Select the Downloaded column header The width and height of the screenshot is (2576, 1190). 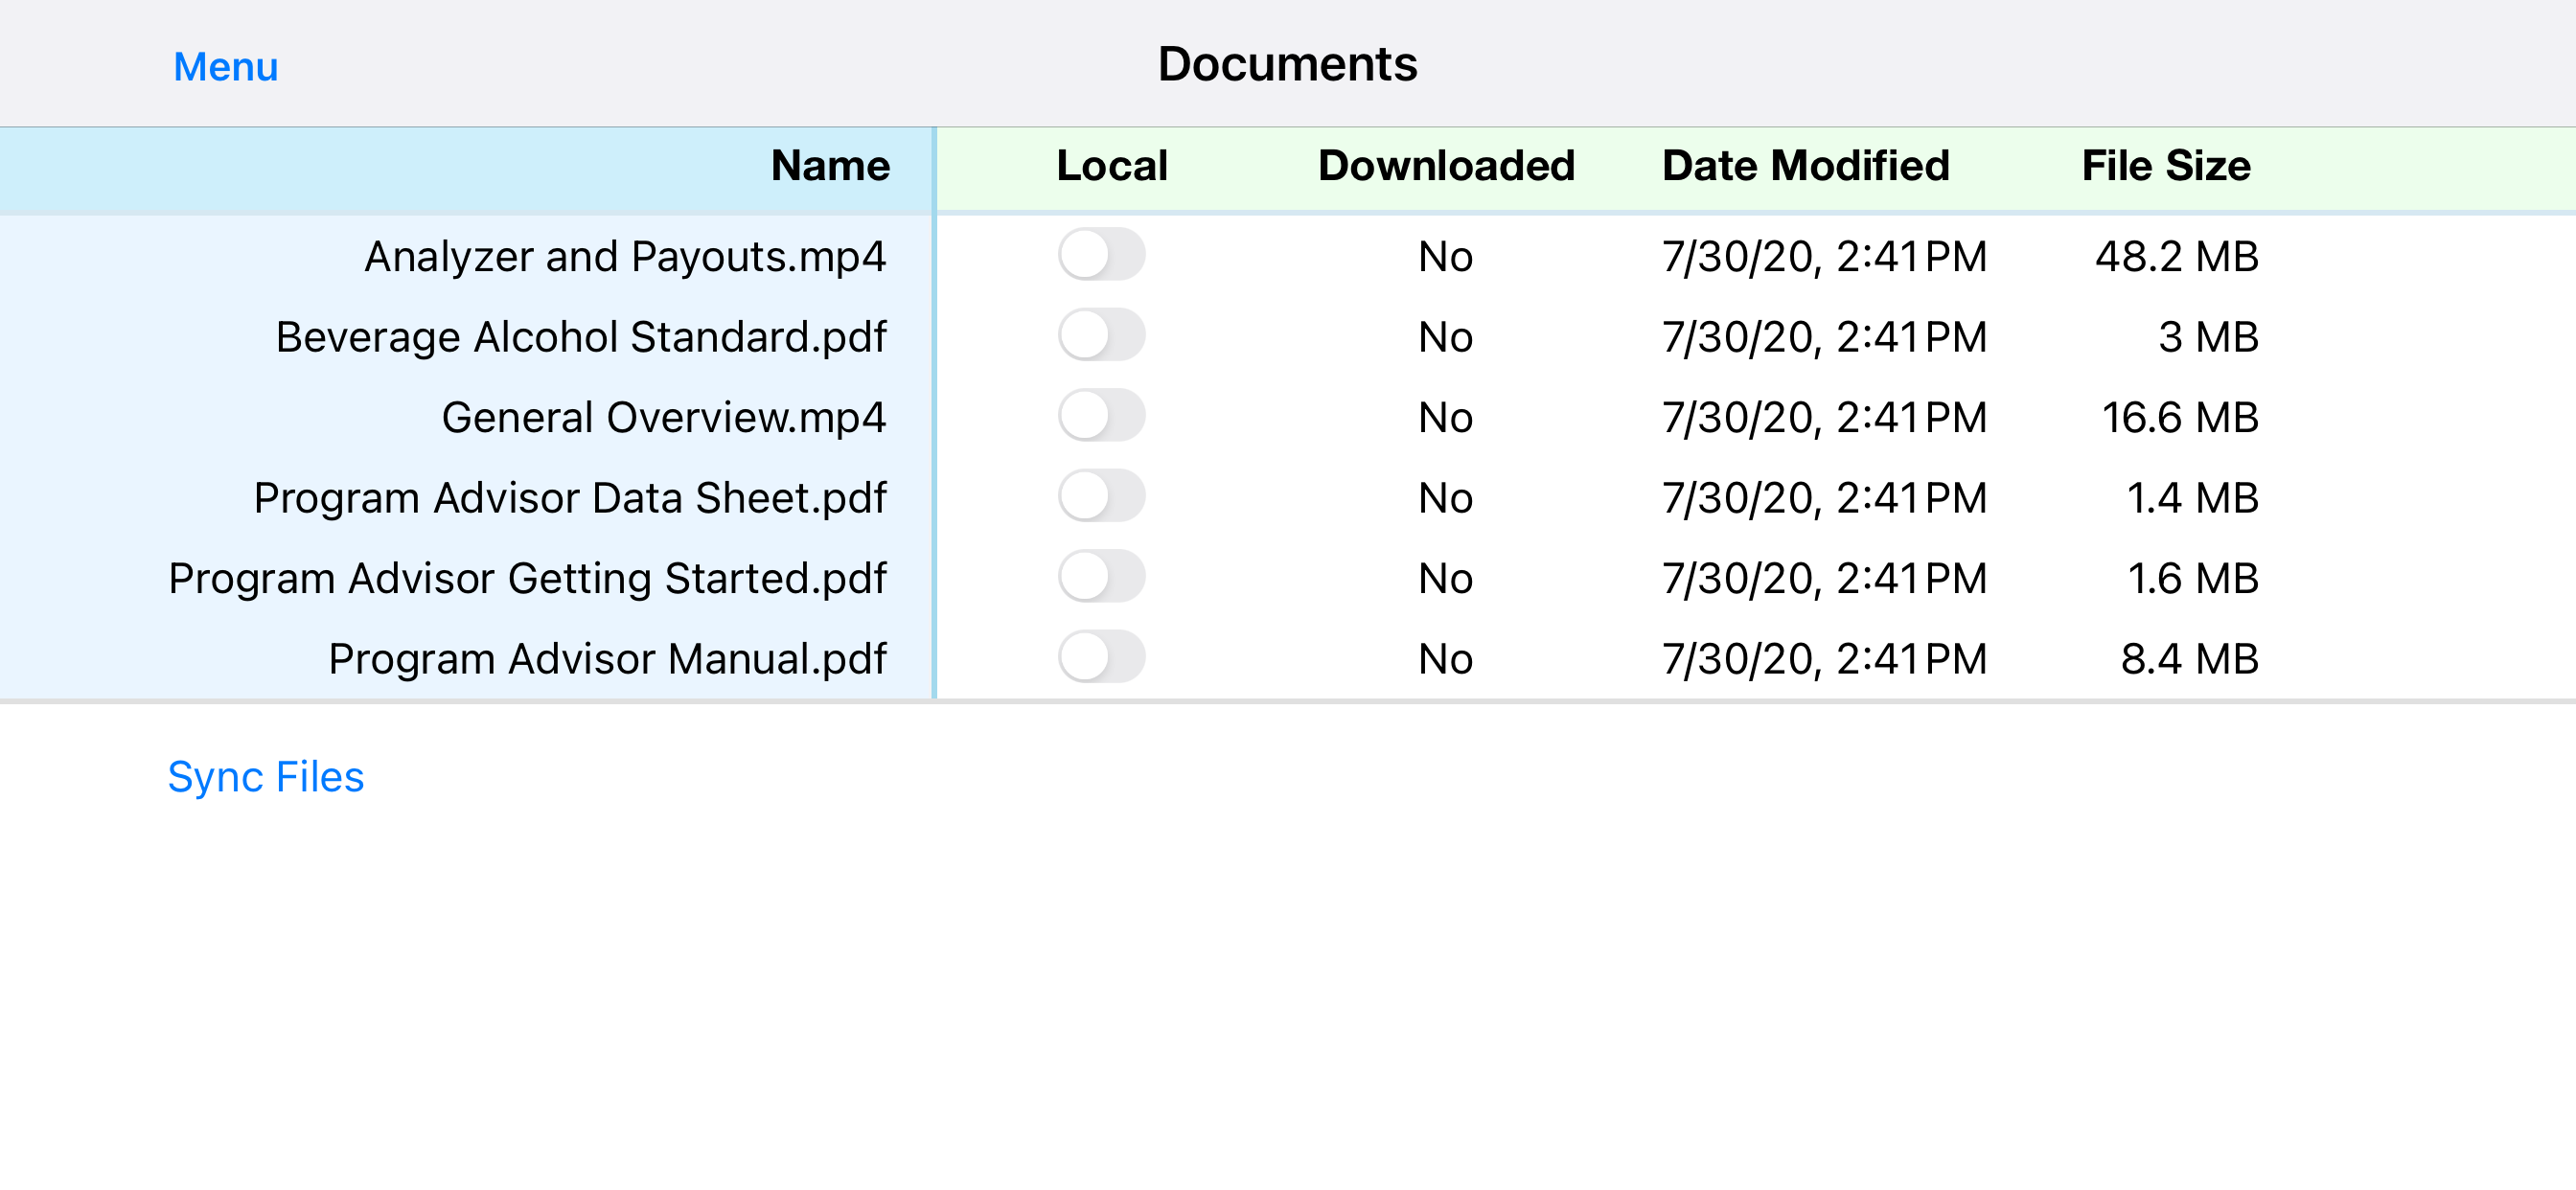click(1446, 166)
